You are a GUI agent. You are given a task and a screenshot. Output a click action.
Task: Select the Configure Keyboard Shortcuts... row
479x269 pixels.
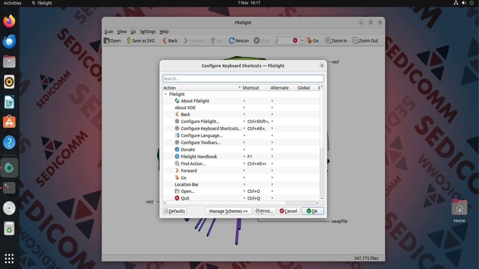pyautogui.click(x=241, y=128)
